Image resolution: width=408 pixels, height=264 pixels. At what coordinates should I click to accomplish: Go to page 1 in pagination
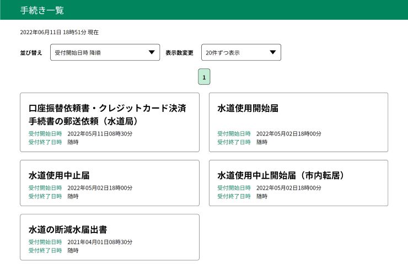click(x=204, y=77)
